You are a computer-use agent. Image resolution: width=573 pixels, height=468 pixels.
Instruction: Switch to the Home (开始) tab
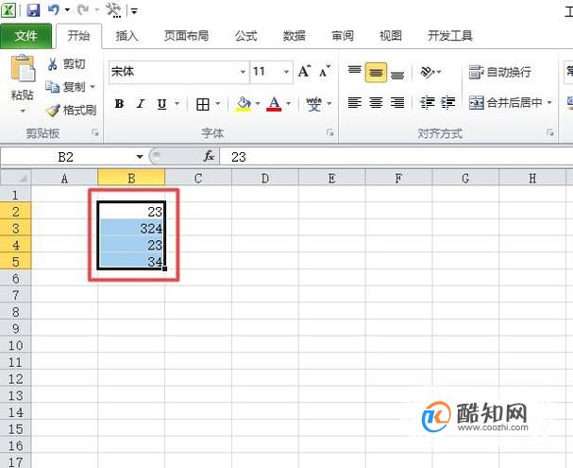click(x=79, y=36)
